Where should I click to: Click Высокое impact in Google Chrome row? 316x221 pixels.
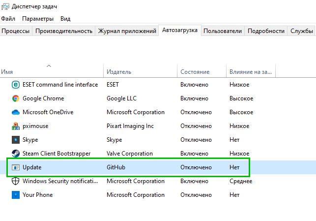click(241, 98)
